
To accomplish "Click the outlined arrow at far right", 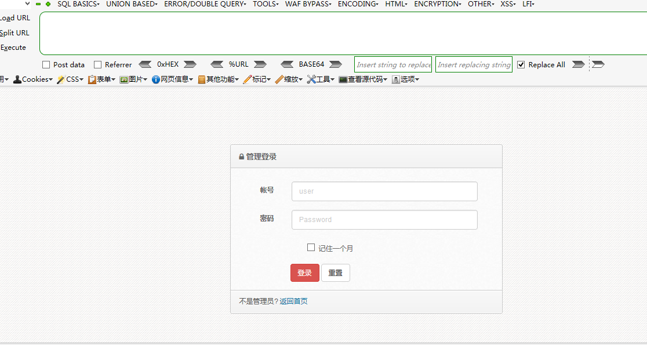I will (598, 64).
